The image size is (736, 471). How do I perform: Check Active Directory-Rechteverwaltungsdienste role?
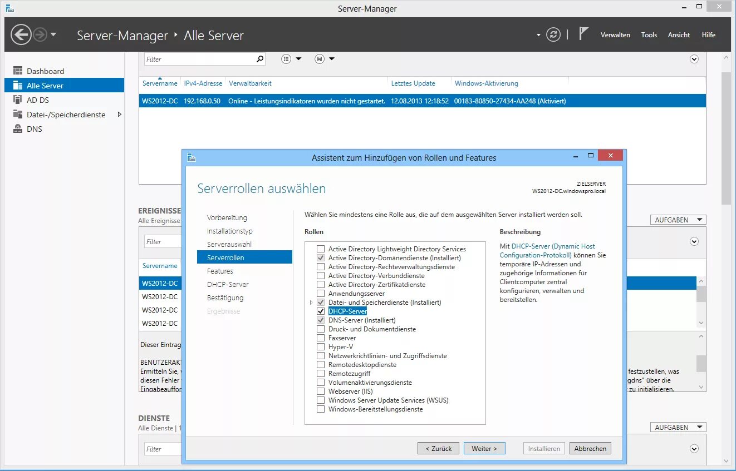(x=320, y=267)
